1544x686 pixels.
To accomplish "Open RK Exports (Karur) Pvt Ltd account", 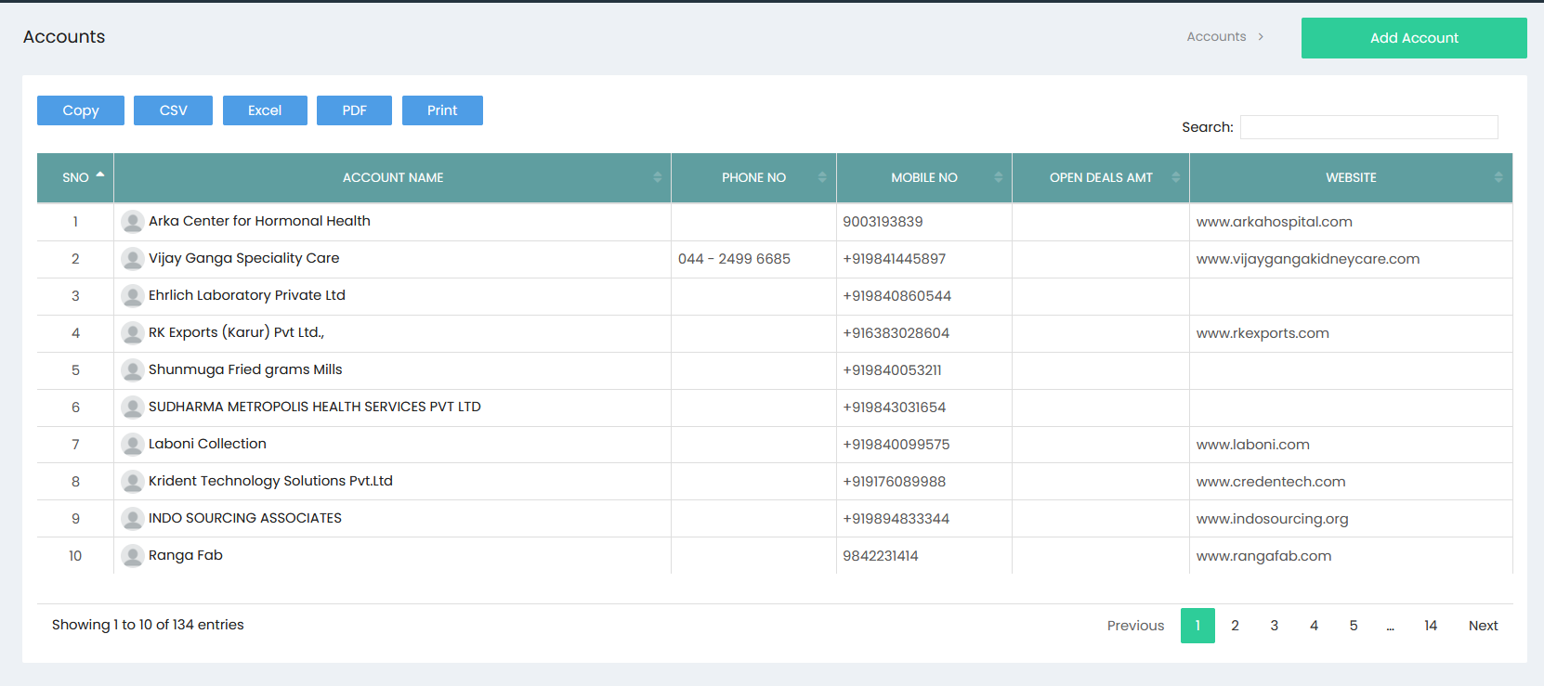I will [236, 332].
